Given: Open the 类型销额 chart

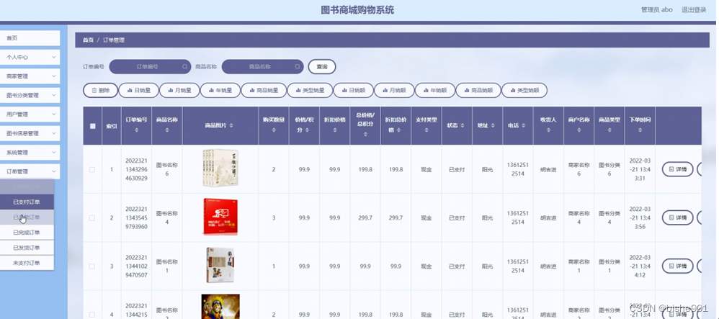Looking at the screenshot, I should 524,90.
